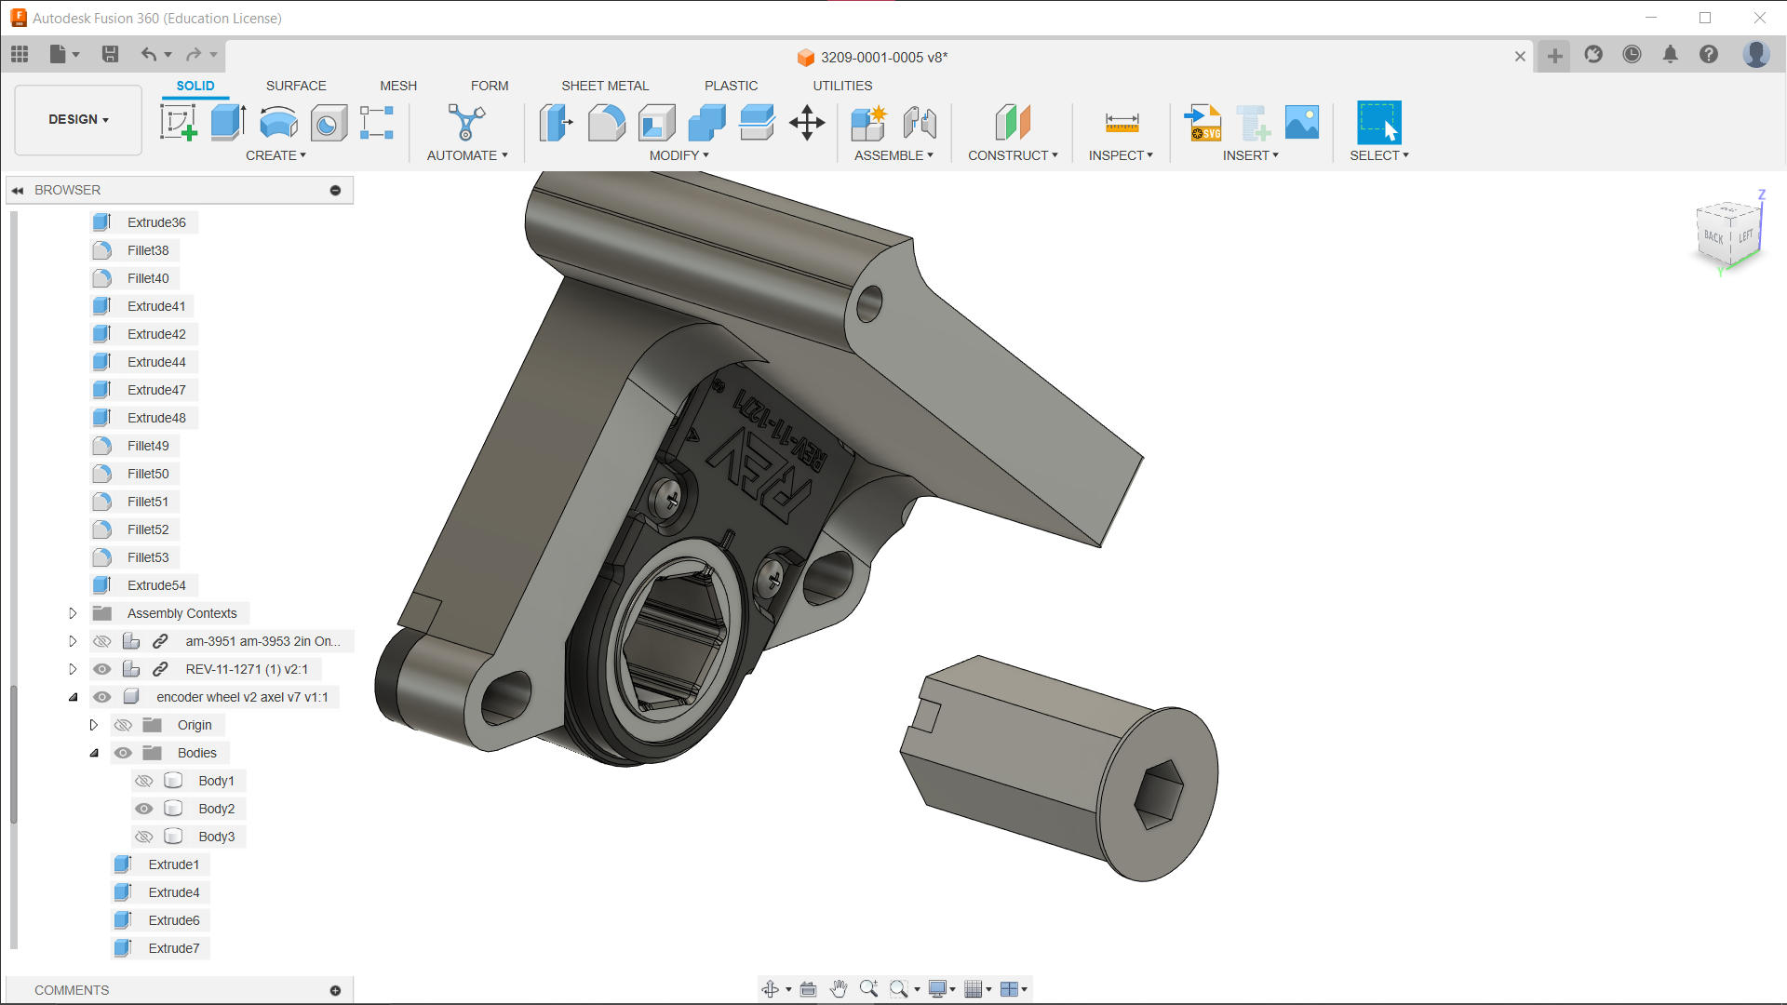Viewport: 1787px width, 1005px height.
Task: Click the Fillet tool in Modify
Action: (606, 122)
